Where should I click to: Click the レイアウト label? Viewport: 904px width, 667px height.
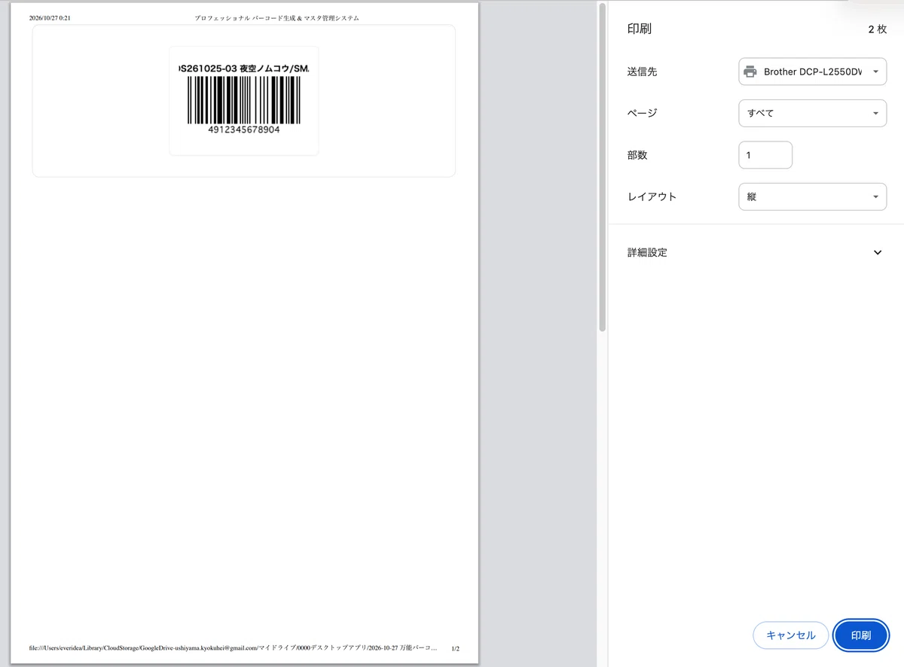[652, 196]
